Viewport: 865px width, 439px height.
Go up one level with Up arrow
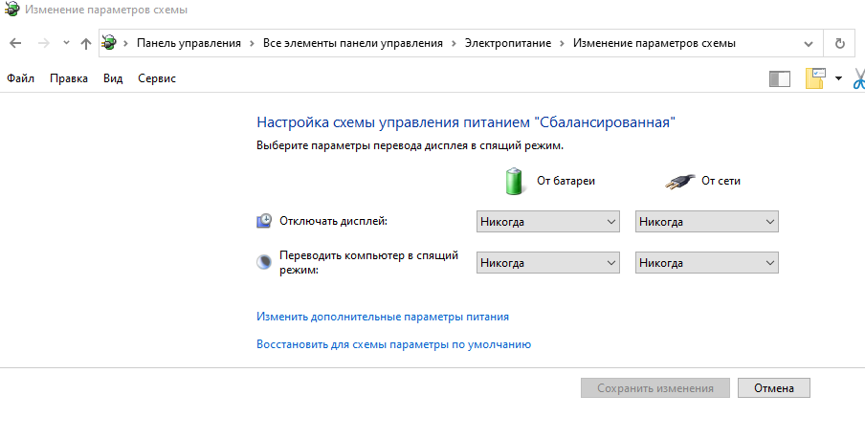pos(85,44)
